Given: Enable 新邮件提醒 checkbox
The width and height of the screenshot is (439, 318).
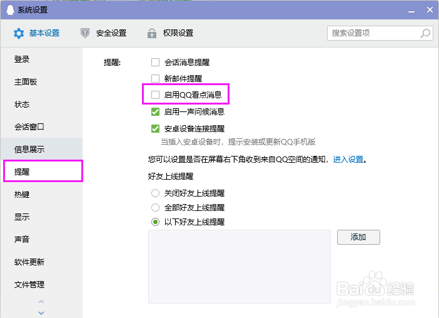Looking at the screenshot, I should (x=155, y=78).
